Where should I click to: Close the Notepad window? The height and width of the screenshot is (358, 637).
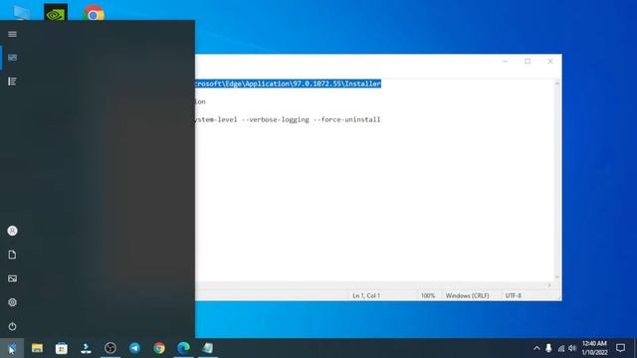pyautogui.click(x=550, y=62)
